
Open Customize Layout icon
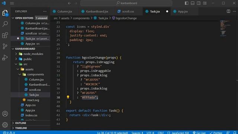(x=205, y=3)
